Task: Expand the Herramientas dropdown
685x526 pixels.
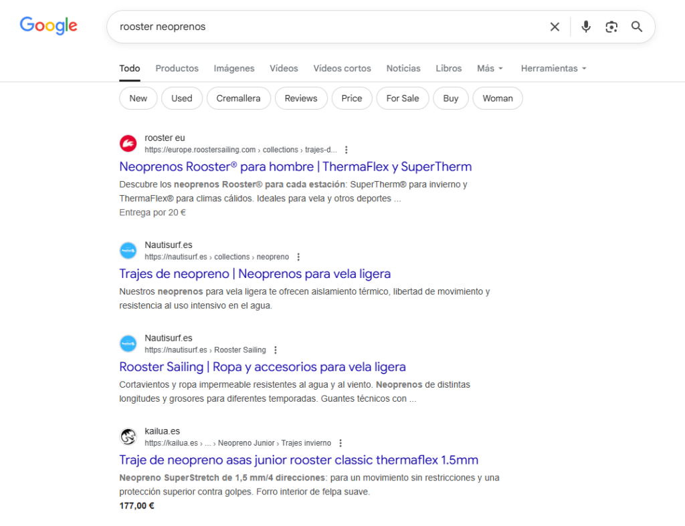Action: click(x=553, y=68)
